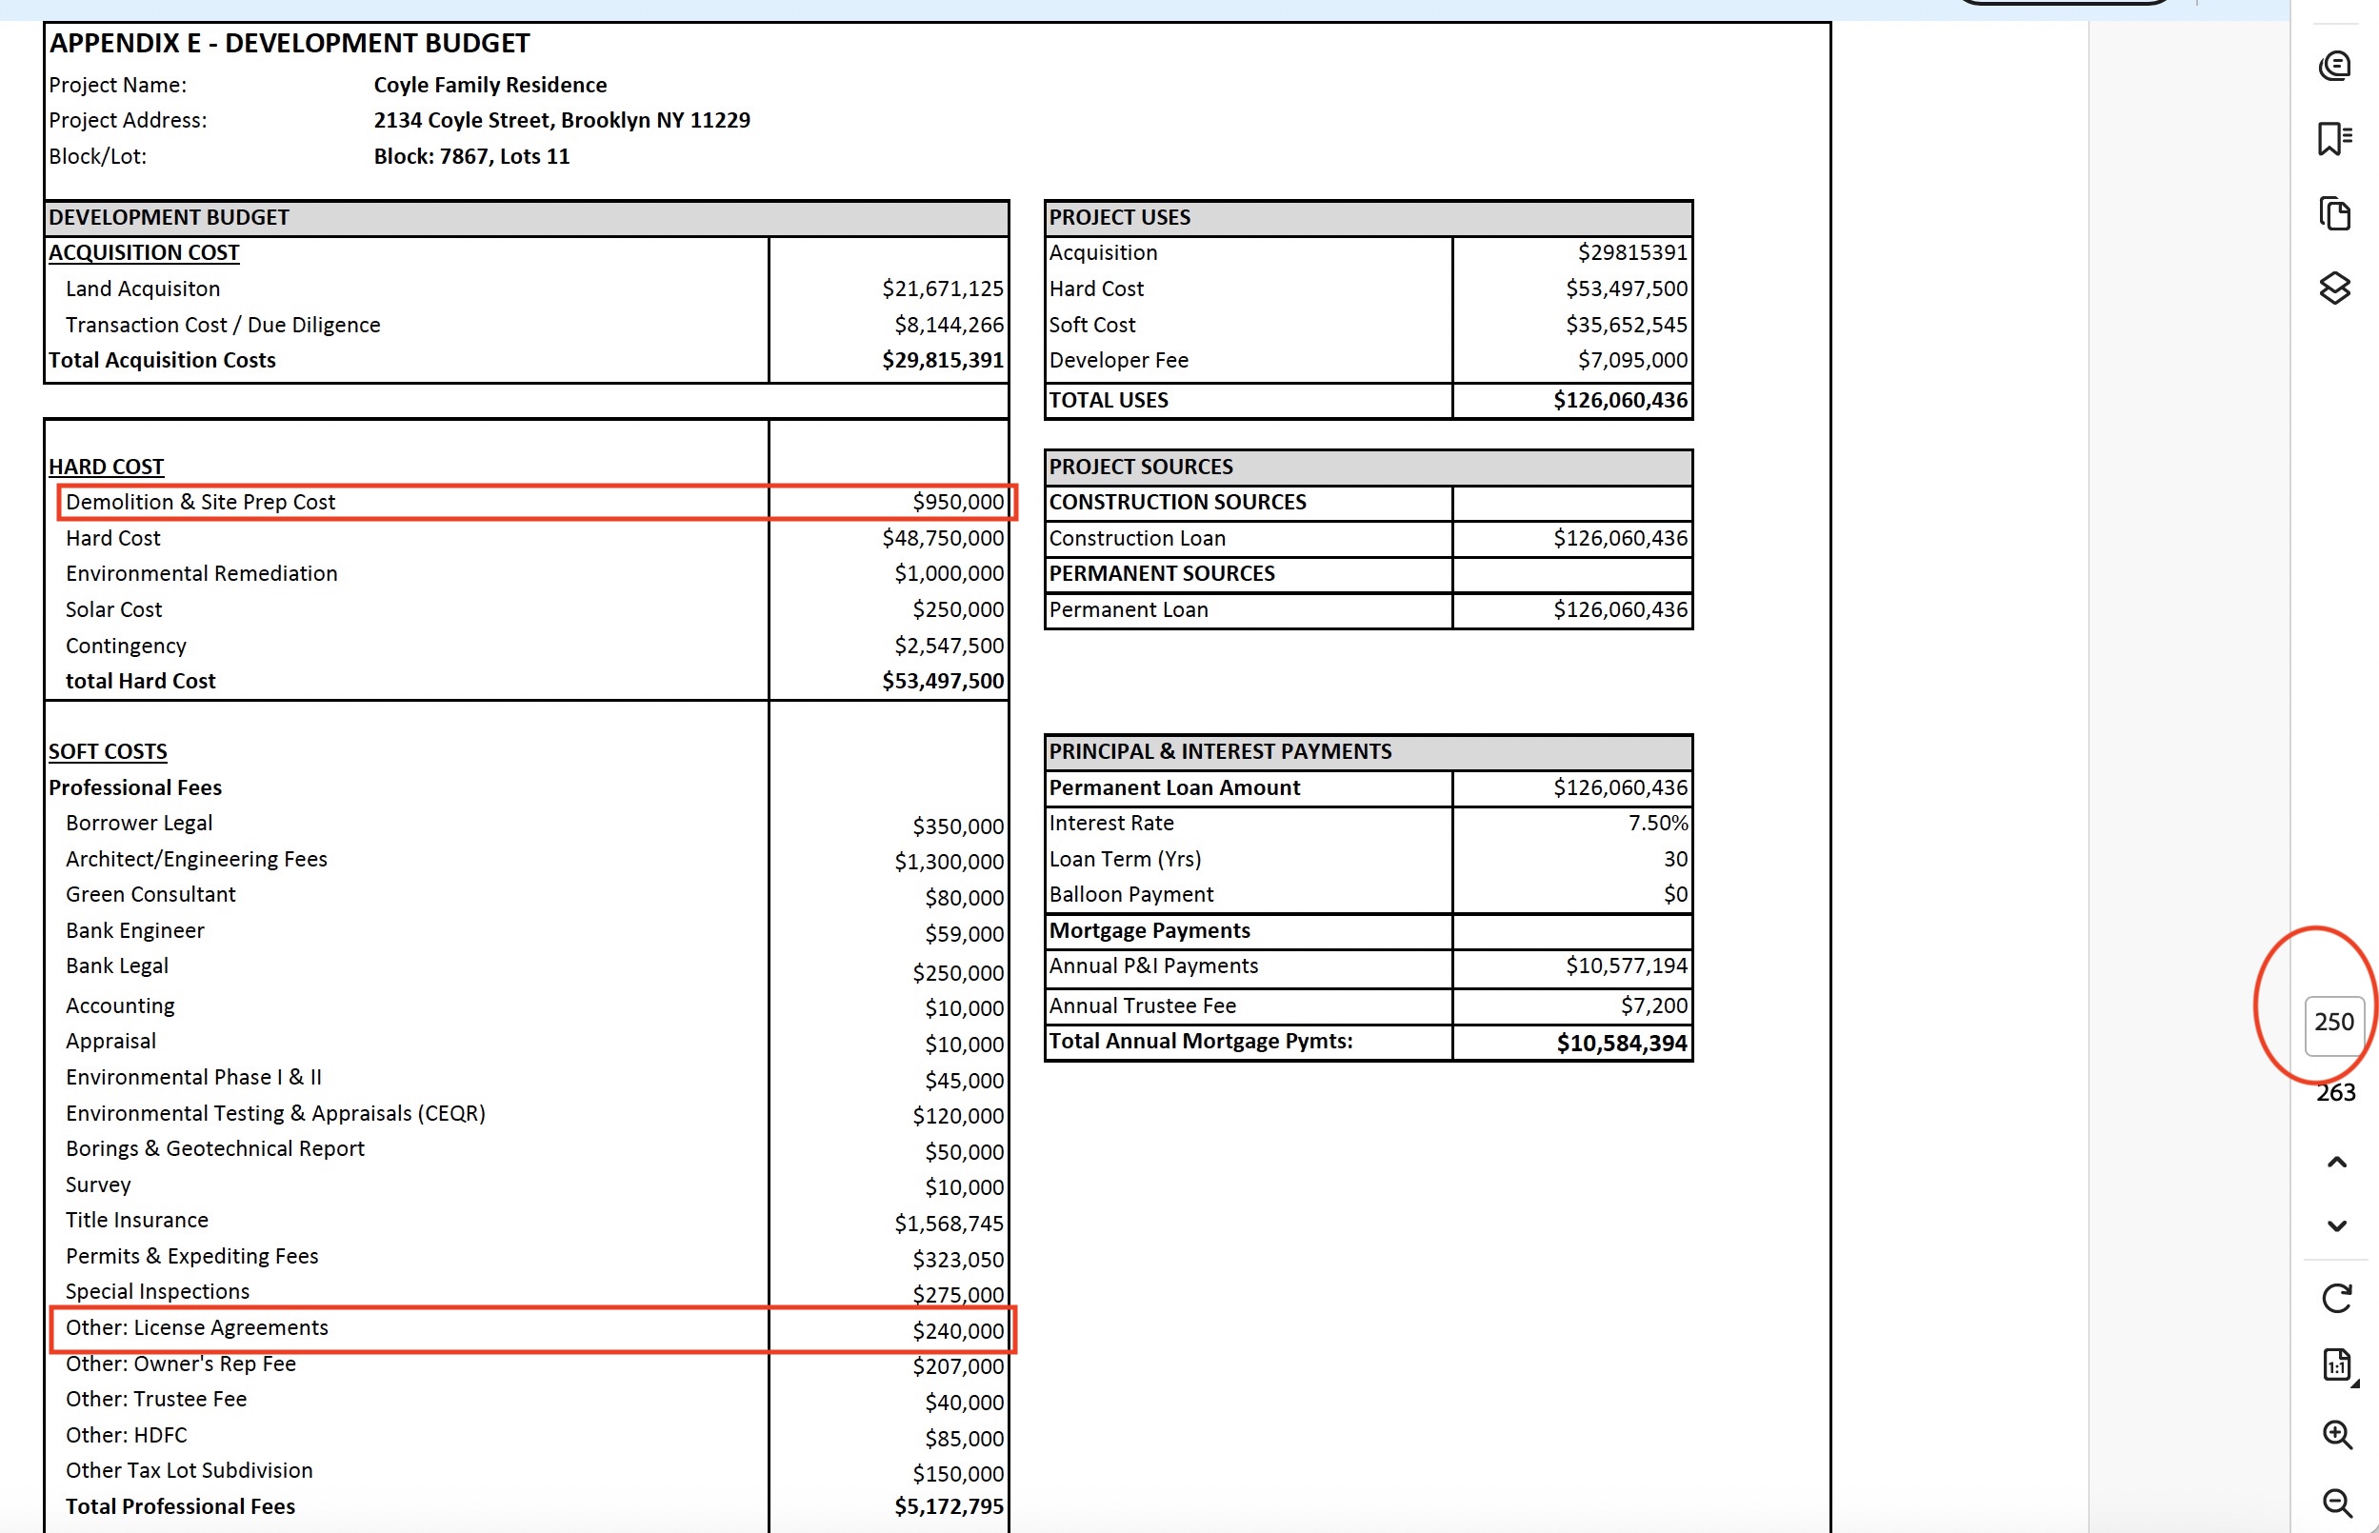This screenshot has height=1533, width=2379.
Task: Click the PROJECT SOURCES table header
Action: 1368,467
